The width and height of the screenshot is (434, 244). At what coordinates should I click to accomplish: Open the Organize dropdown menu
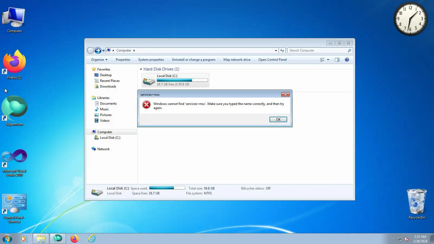pos(99,60)
